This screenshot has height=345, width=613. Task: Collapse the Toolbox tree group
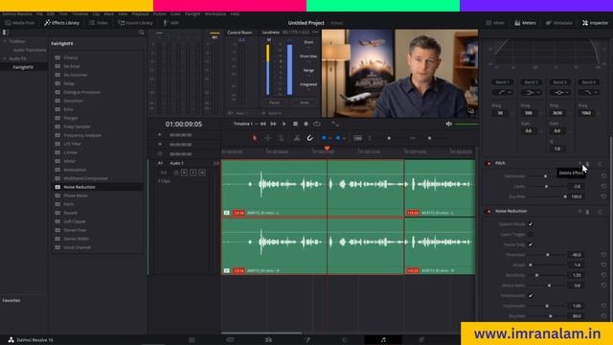click(5, 41)
